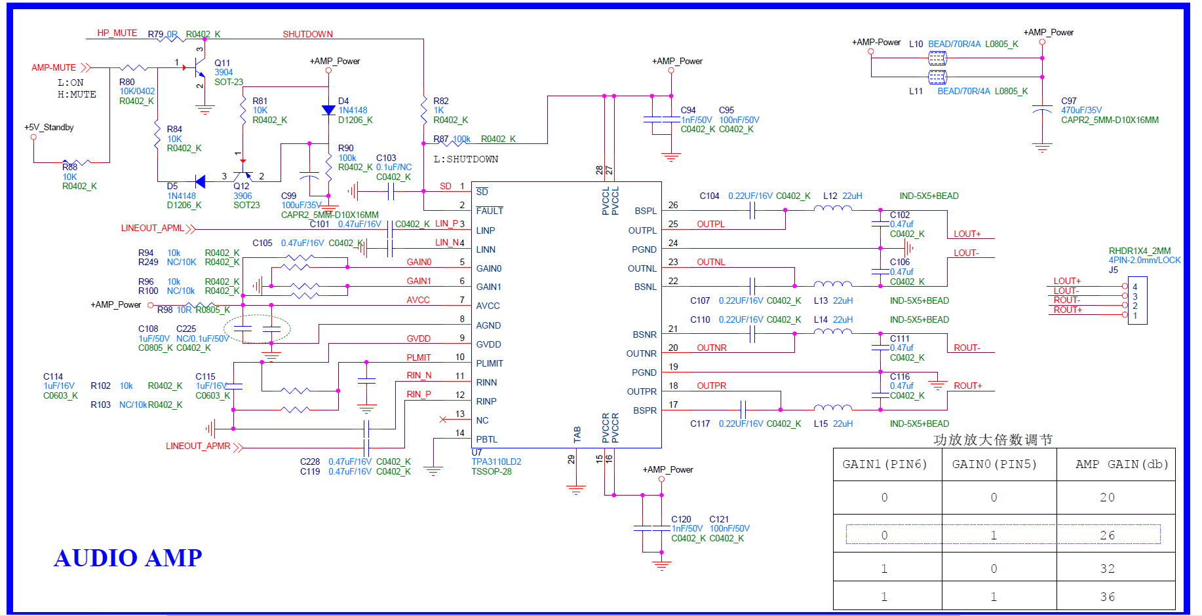Select the OUTNR net label on pin 20
Screen dimensions: 1202x616
(x=712, y=348)
